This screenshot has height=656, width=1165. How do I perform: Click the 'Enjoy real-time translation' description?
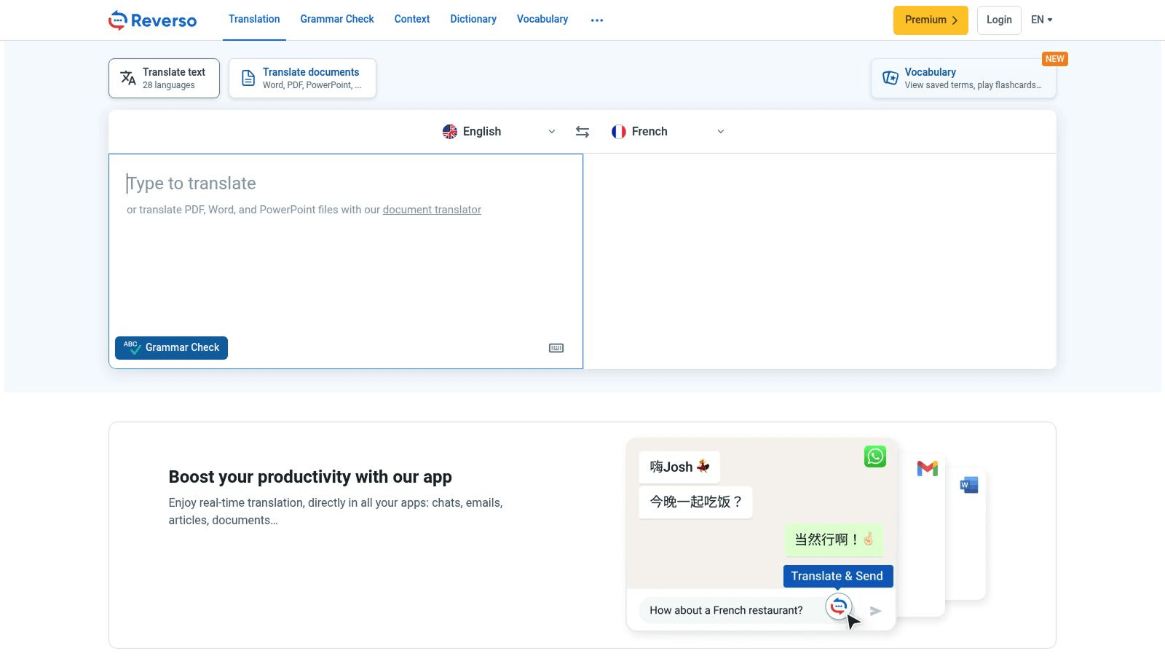pos(336,511)
